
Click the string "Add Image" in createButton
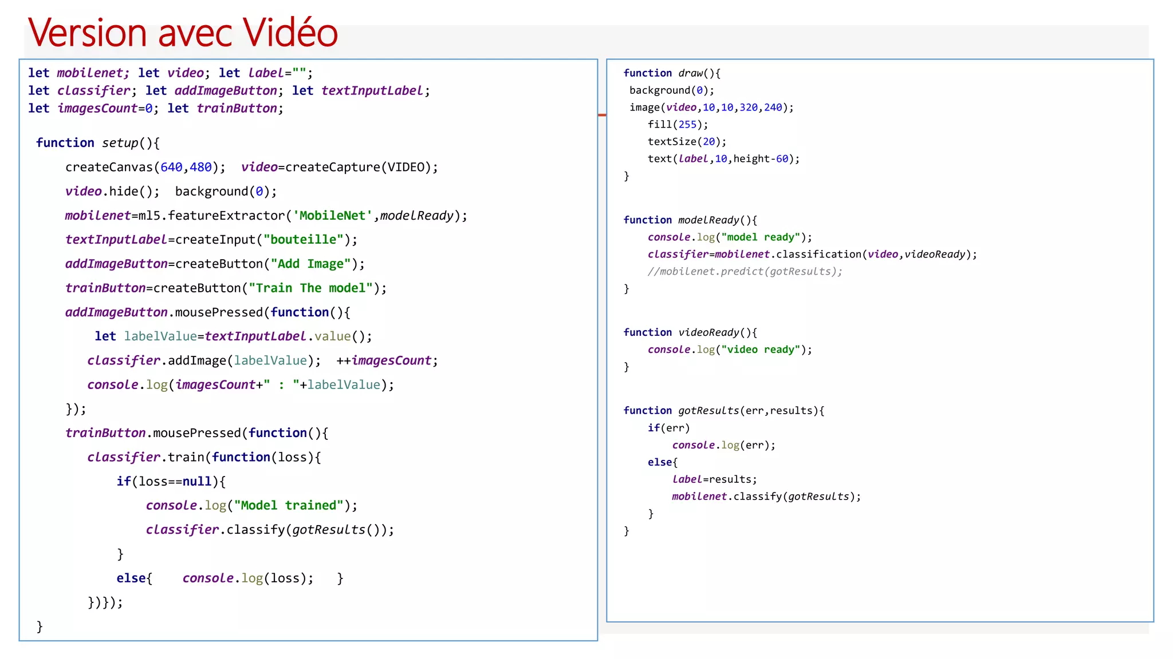310,264
